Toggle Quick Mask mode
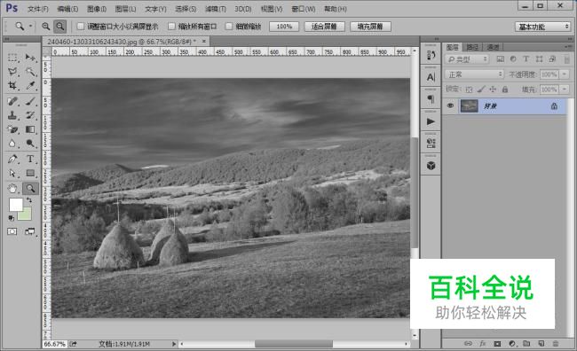Image resolution: width=577 pixels, height=351 pixels. point(12,231)
